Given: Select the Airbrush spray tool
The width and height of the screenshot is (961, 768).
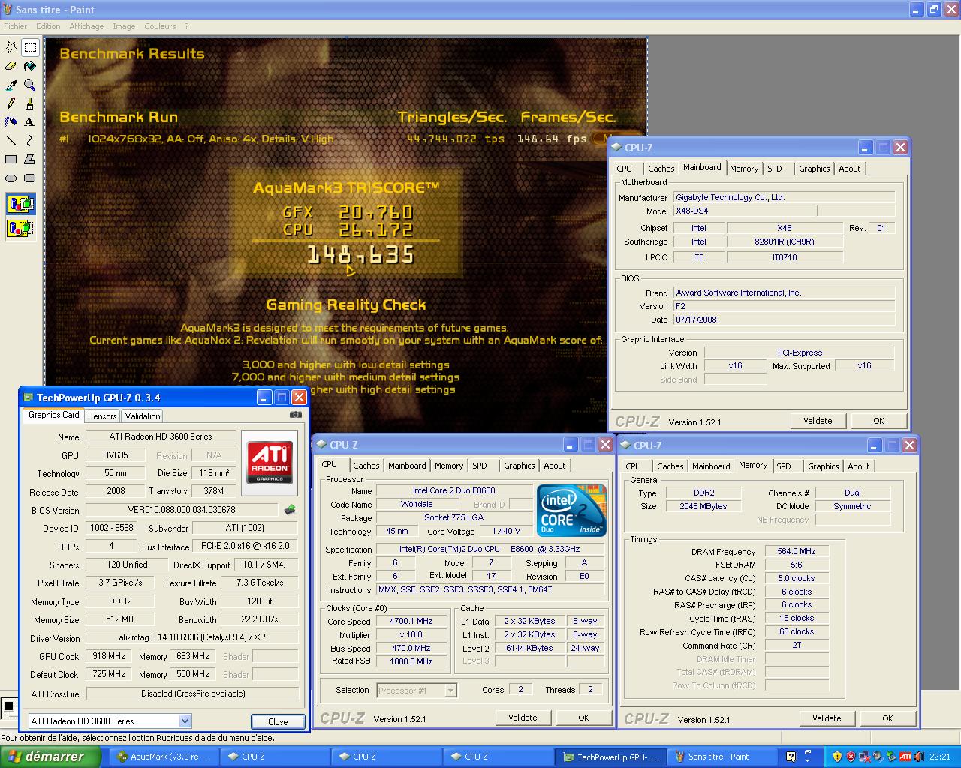Looking at the screenshot, I should point(11,121).
